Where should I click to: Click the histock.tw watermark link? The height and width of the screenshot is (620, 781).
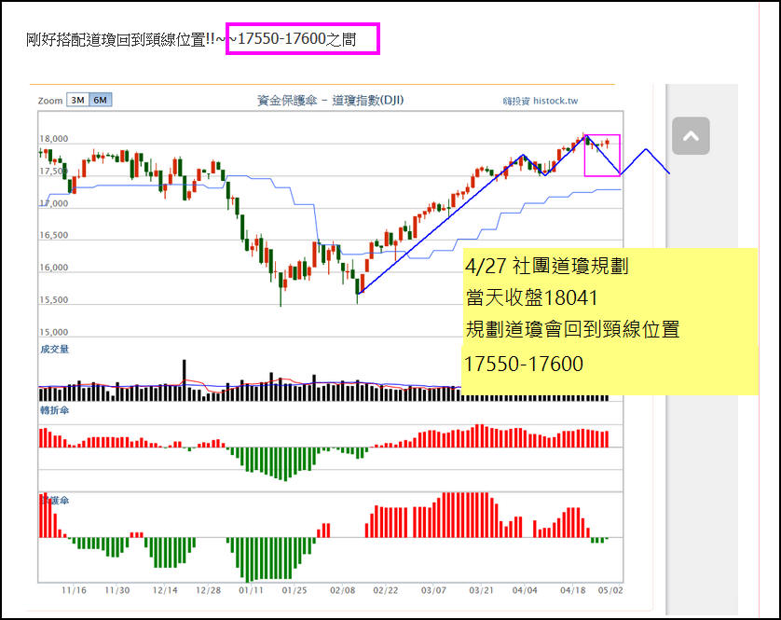(541, 101)
